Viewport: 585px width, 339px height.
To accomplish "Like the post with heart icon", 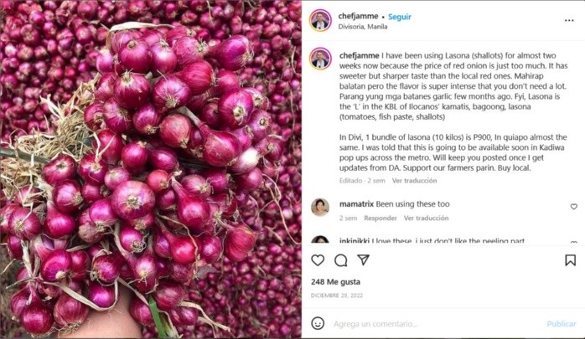I will tap(318, 260).
